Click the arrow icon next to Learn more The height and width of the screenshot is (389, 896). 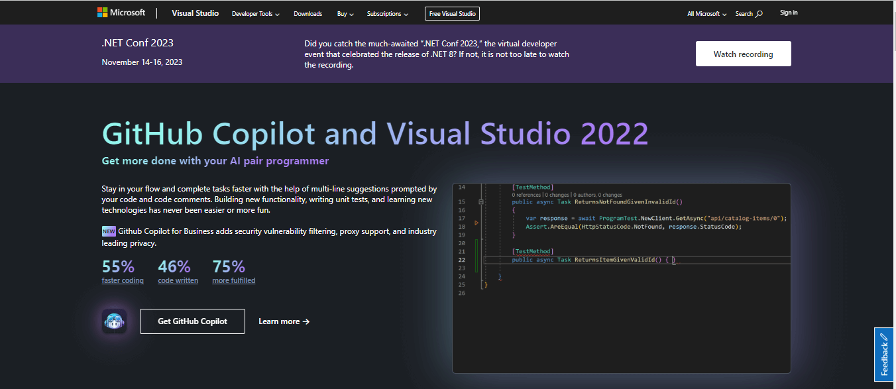pos(306,321)
